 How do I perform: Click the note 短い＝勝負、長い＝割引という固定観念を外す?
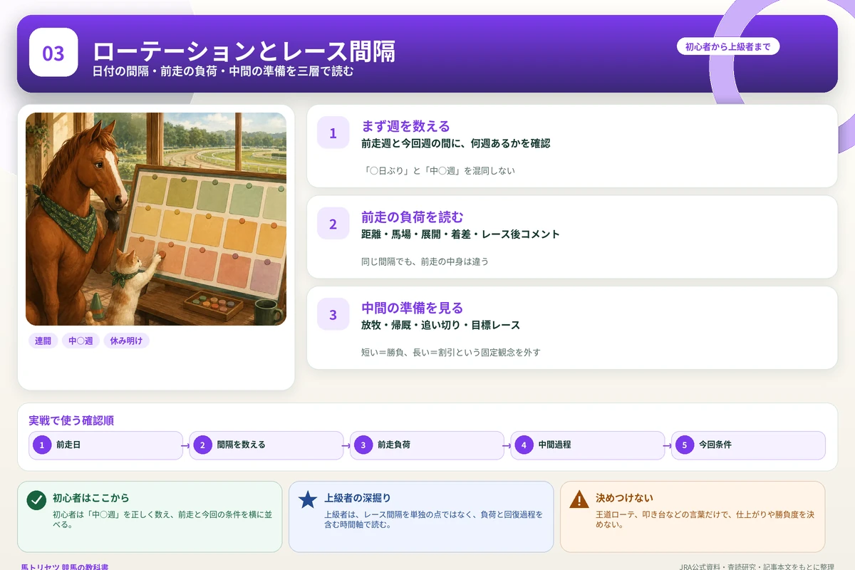450,352
